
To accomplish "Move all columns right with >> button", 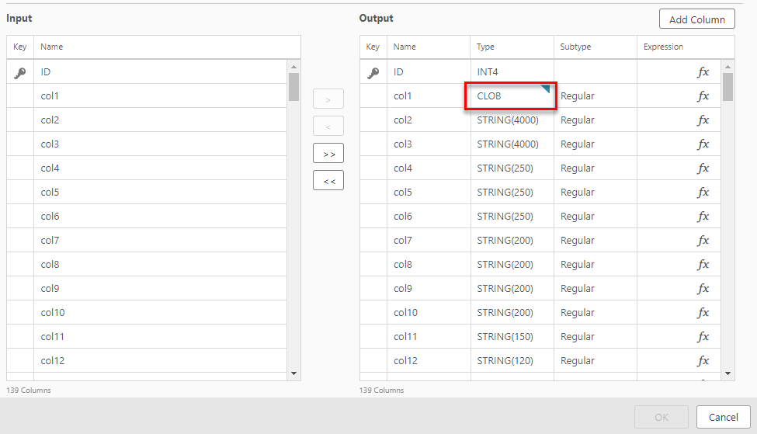I will tap(328, 154).
